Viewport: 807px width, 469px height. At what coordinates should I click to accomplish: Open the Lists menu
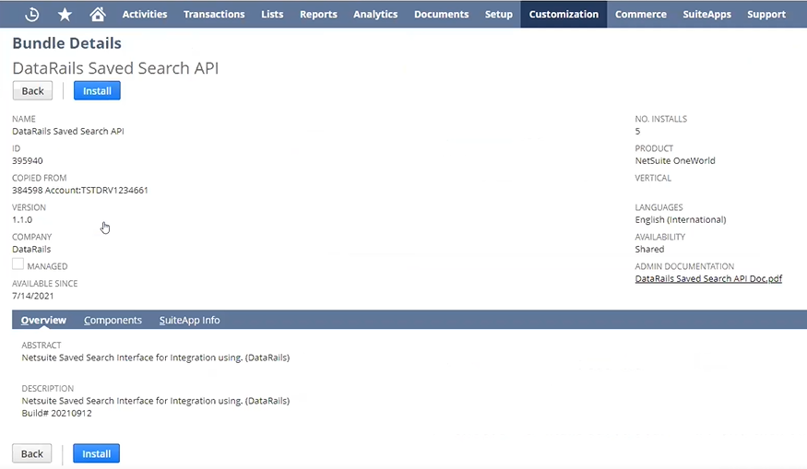tap(272, 15)
